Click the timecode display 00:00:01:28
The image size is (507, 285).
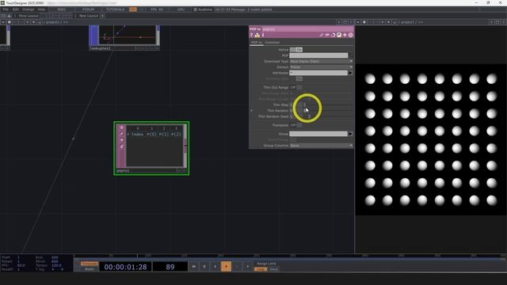tap(125, 267)
